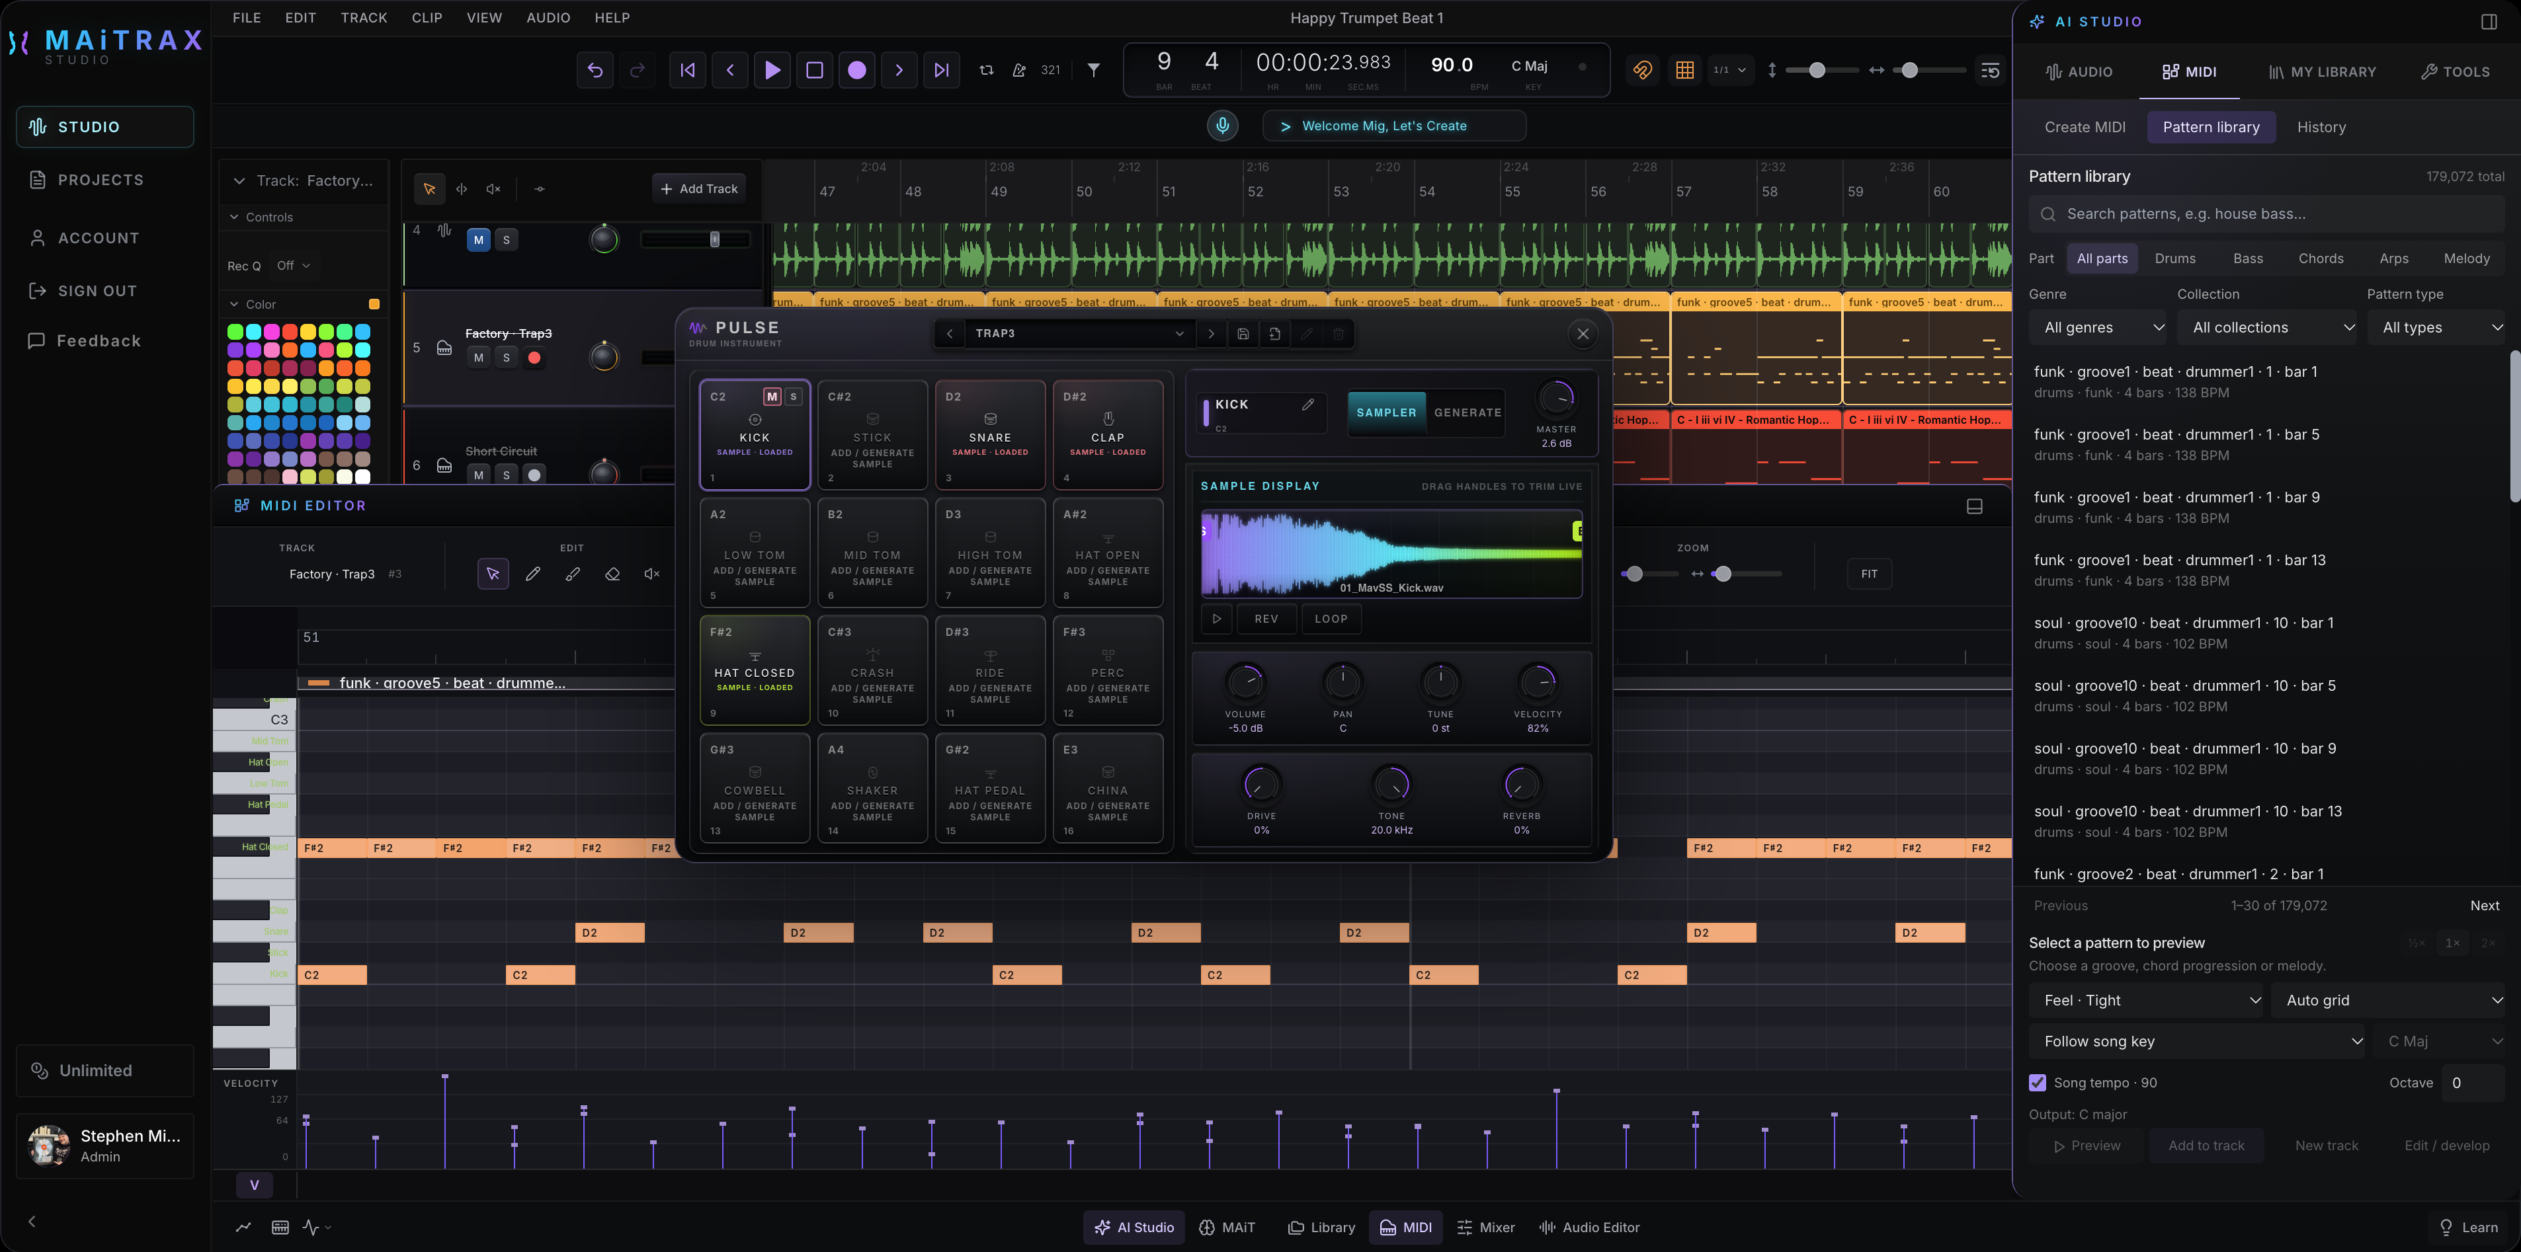Click the mute-note speaker tool in MIDI editor
This screenshot has height=1252, width=2521.
click(x=652, y=574)
